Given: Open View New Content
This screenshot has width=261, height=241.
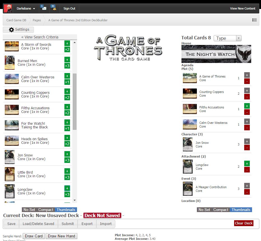Looking at the screenshot, I should 243,8.
